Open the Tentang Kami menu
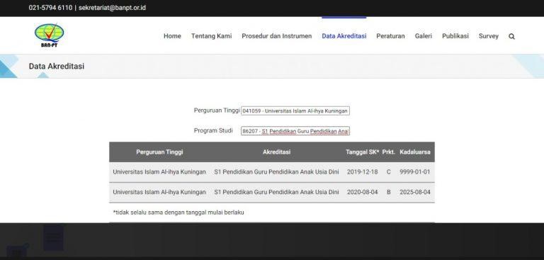 click(211, 36)
